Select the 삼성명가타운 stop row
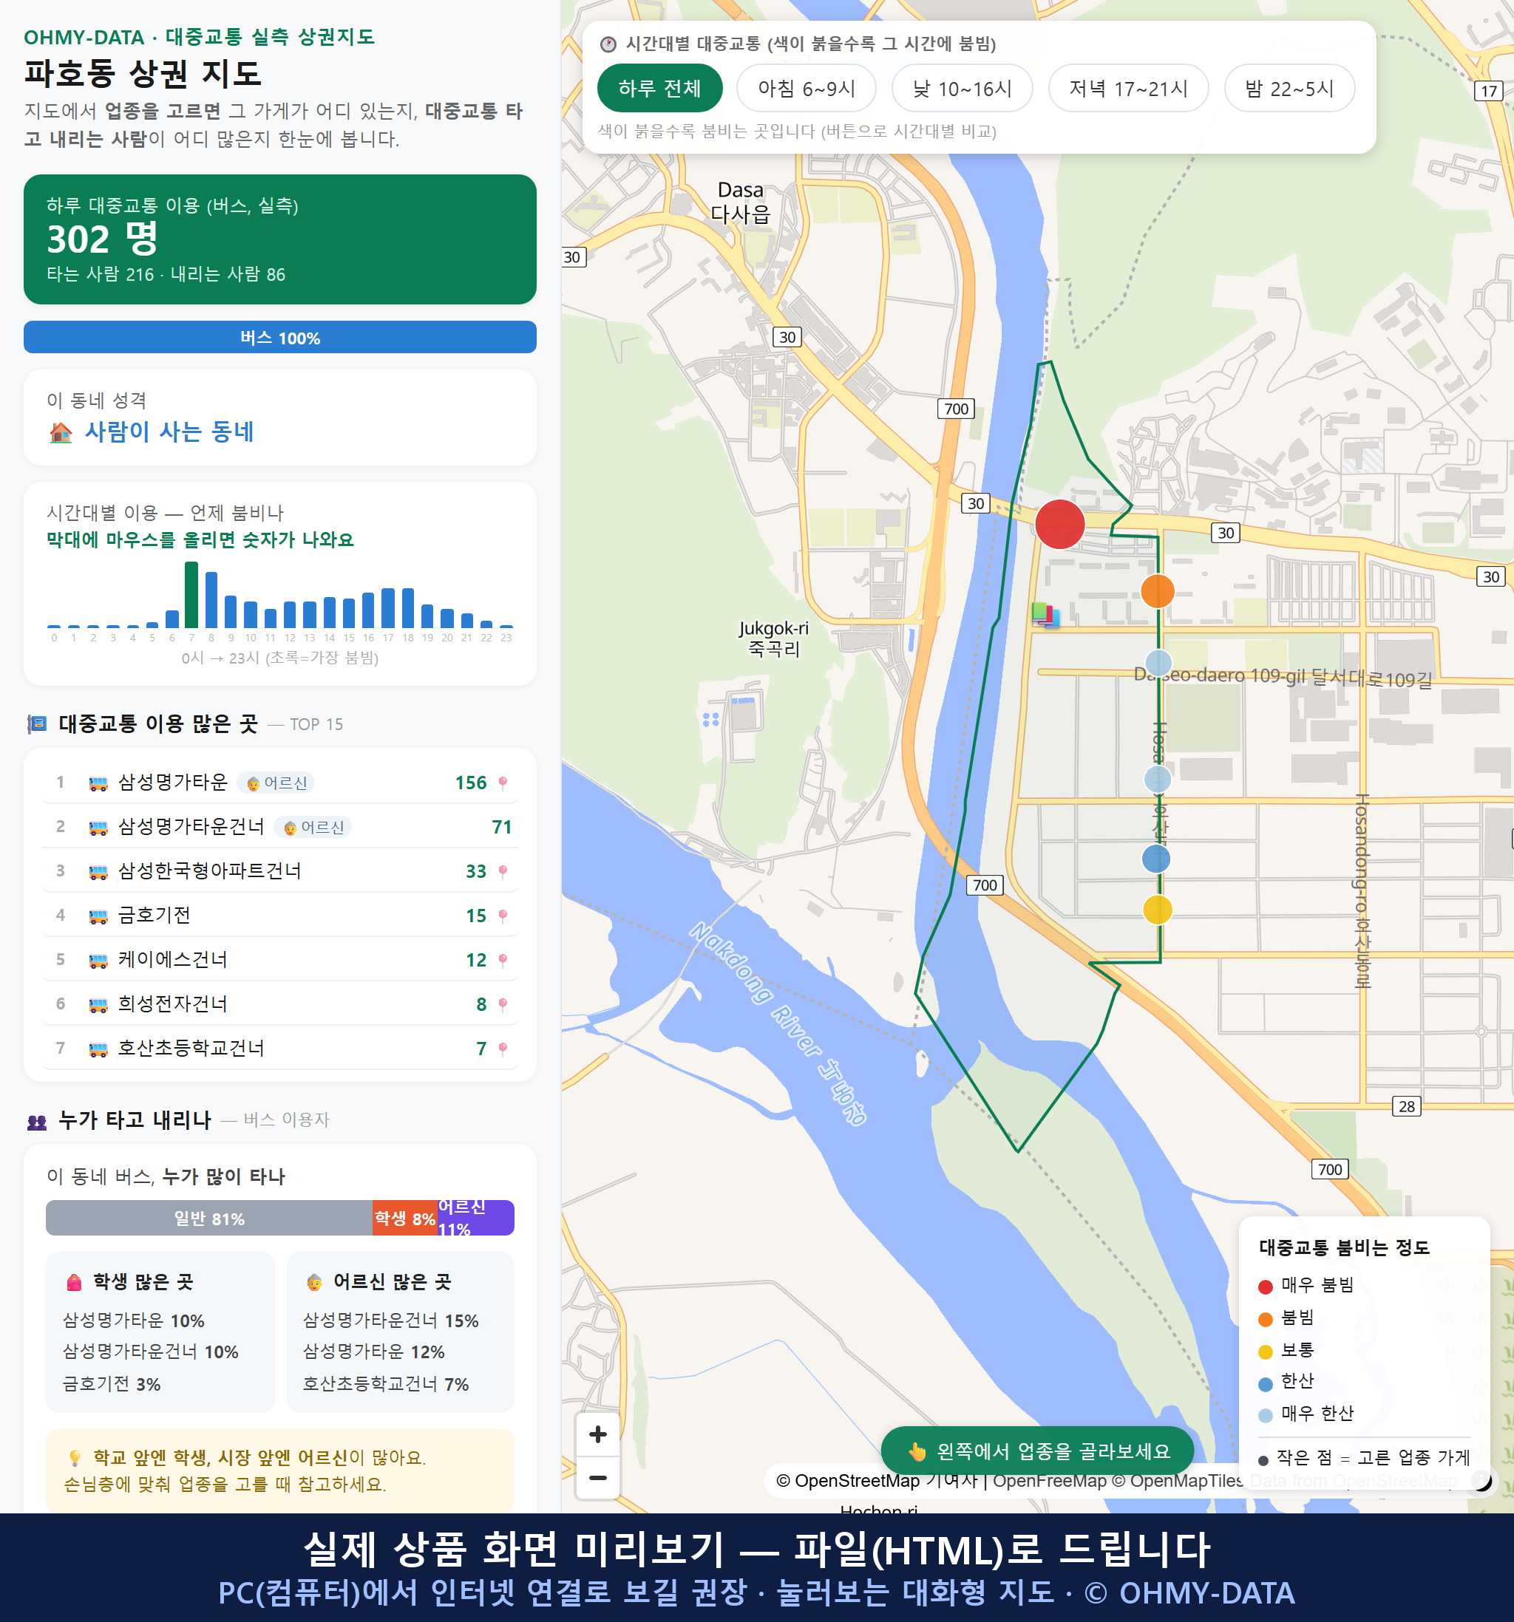Screen dimensions: 1514x1622 tap(280, 783)
